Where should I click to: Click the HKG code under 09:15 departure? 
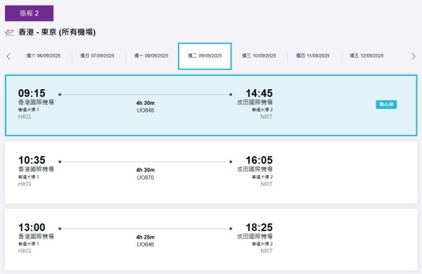25,117
